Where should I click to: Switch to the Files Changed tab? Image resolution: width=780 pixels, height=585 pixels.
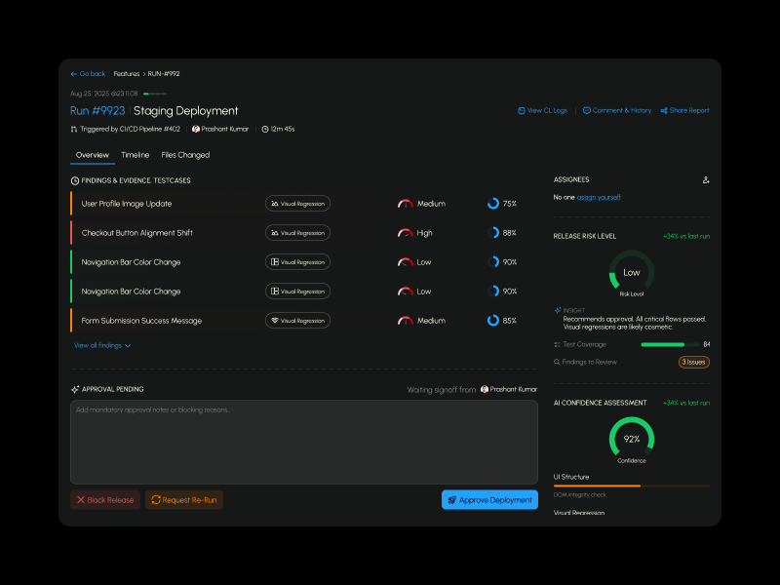[x=185, y=155]
